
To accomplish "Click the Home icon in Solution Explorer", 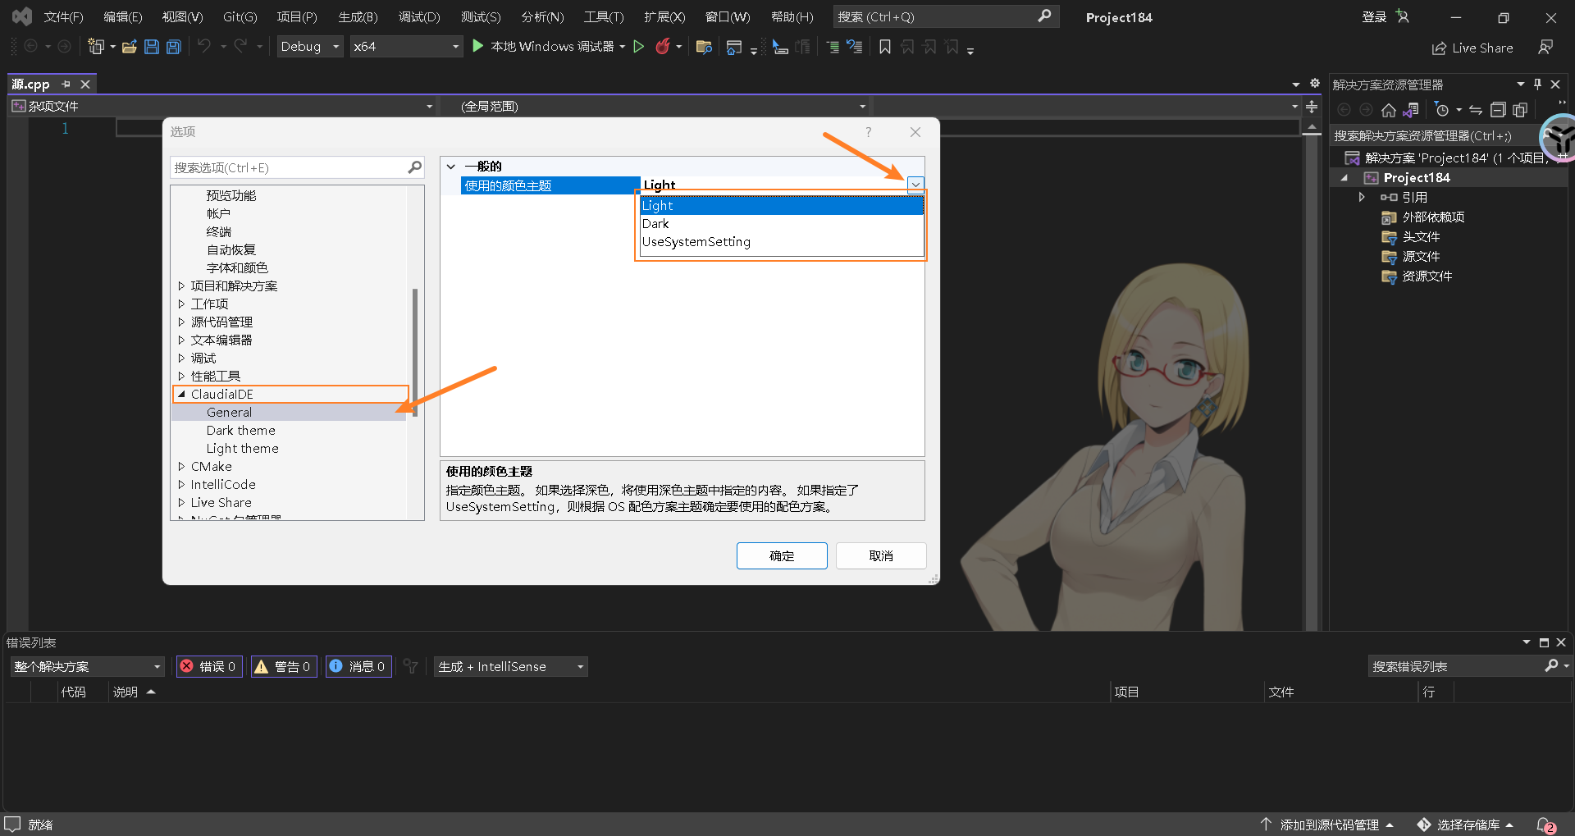I will click(x=1389, y=110).
